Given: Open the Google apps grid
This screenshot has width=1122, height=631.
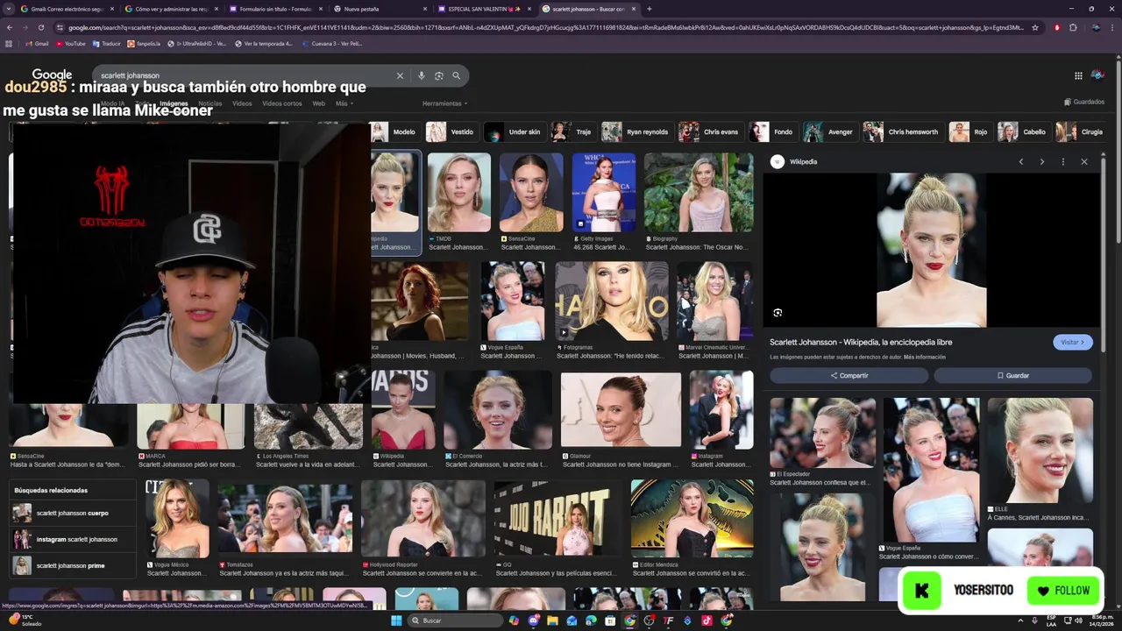Looking at the screenshot, I should click(1078, 75).
